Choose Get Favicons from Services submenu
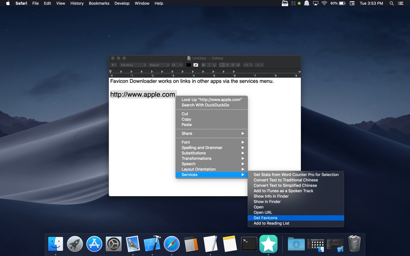This screenshot has height=256, width=410. [296, 218]
